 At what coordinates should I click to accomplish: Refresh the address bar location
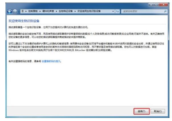click(117, 11)
